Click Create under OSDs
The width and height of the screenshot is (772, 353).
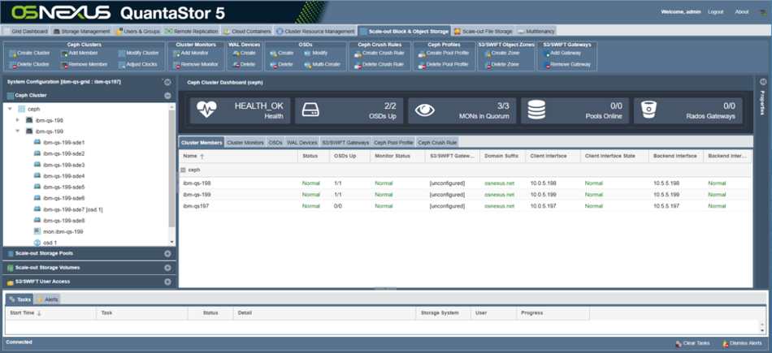pos(282,53)
